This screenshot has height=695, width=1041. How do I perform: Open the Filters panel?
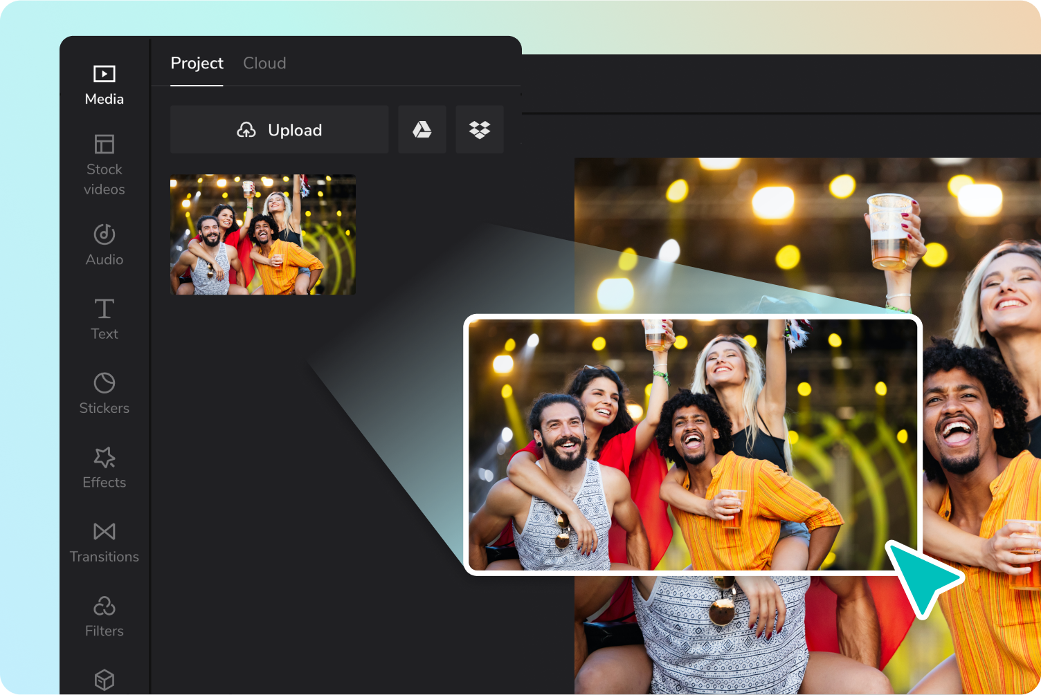click(x=105, y=616)
